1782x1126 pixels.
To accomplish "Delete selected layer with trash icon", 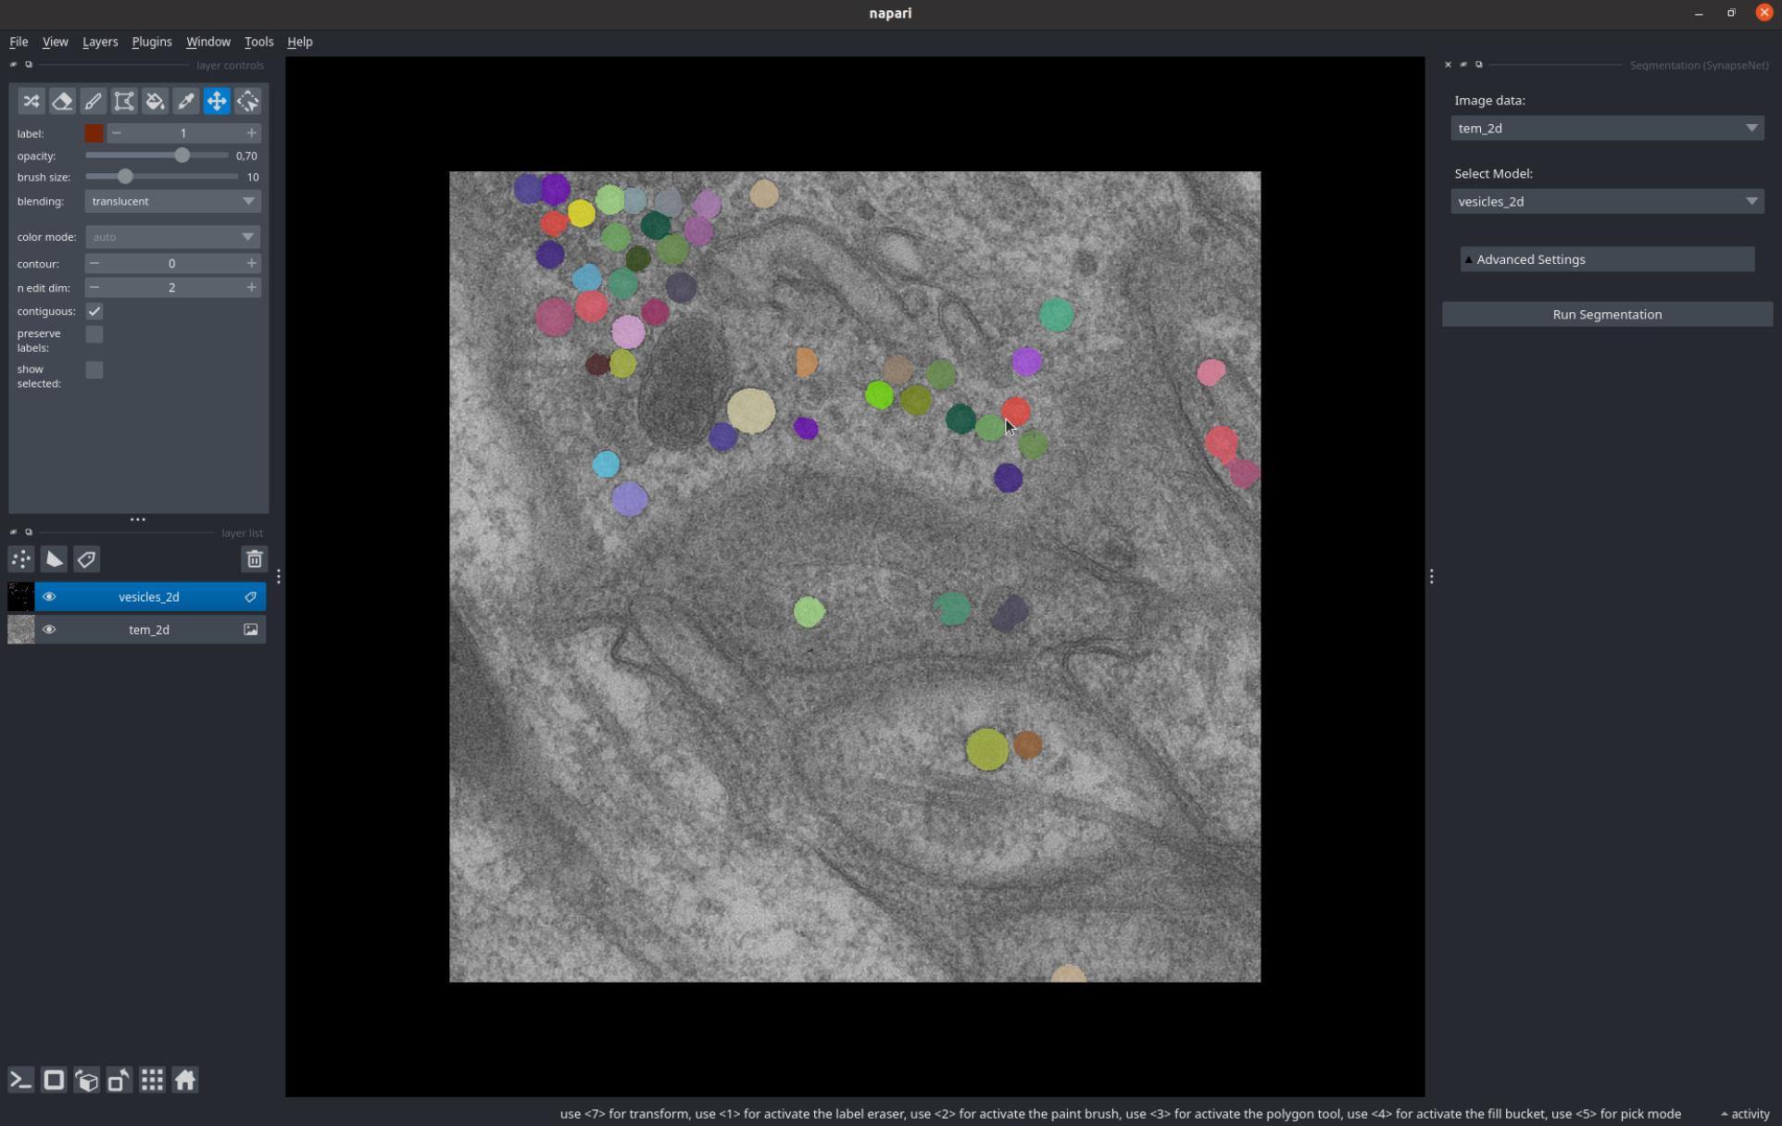I will pyautogui.click(x=254, y=559).
